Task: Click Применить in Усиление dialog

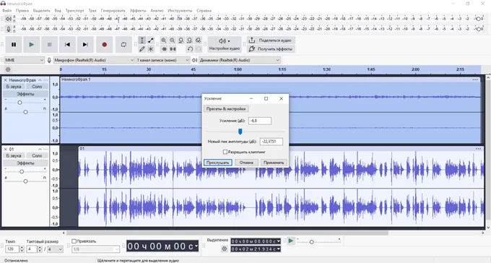Action: 274,163
